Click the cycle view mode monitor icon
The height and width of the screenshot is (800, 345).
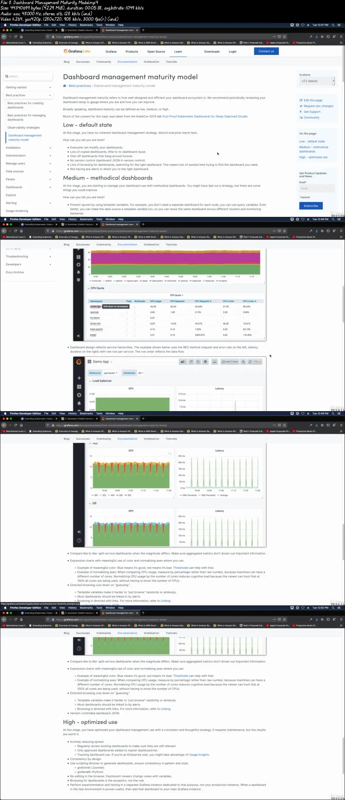[x=214, y=361]
